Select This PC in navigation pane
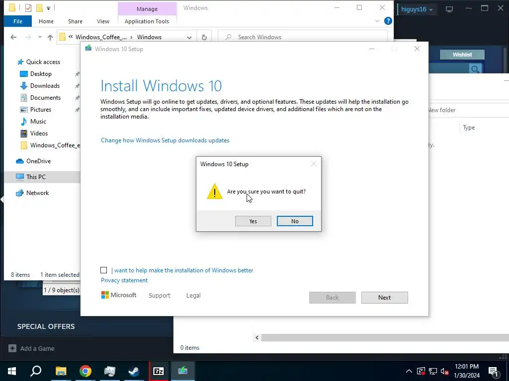Screen dimensions: 509x381 pyautogui.click(x=36, y=177)
